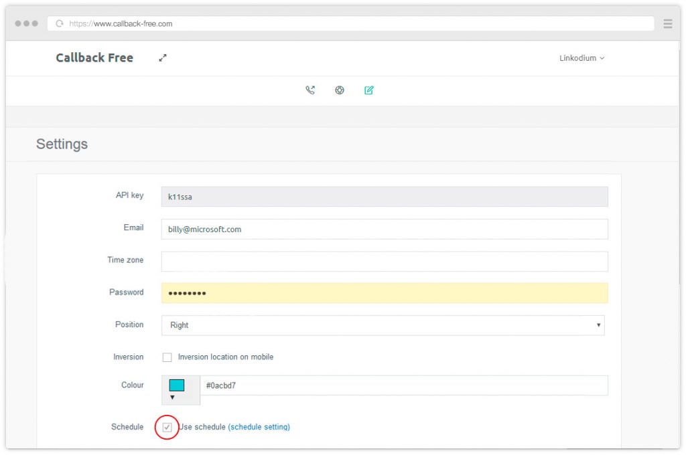686x457 pixels.
Task: Click the expand arrows next to Callback Free
Action: click(x=162, y=58)
